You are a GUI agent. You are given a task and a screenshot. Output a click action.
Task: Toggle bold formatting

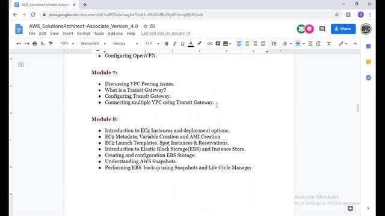coord(167,44)
